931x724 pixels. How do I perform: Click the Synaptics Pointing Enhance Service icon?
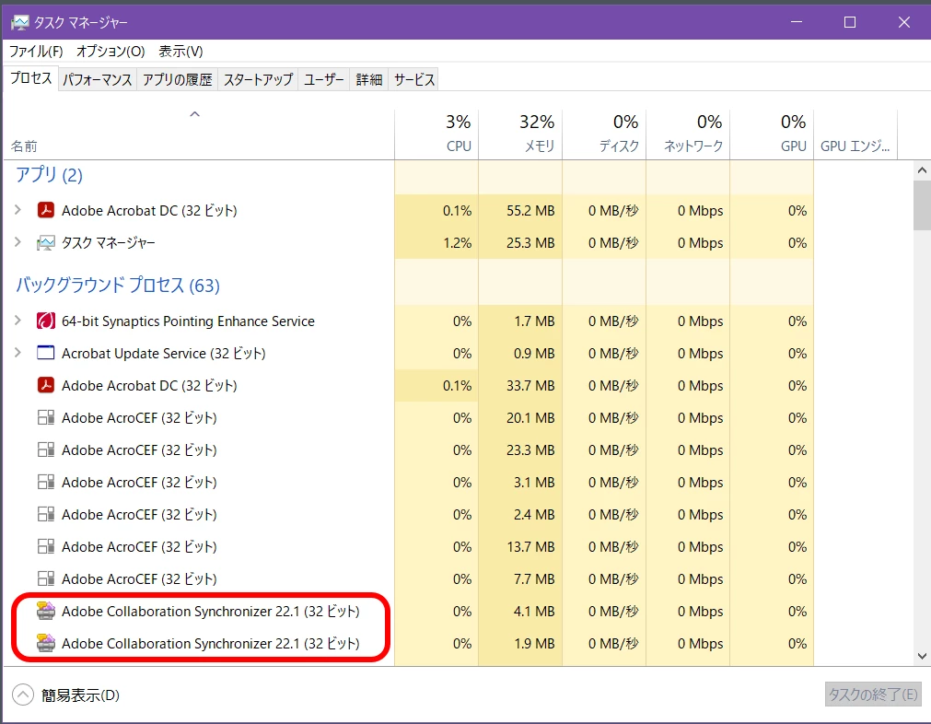pos(46,321)
